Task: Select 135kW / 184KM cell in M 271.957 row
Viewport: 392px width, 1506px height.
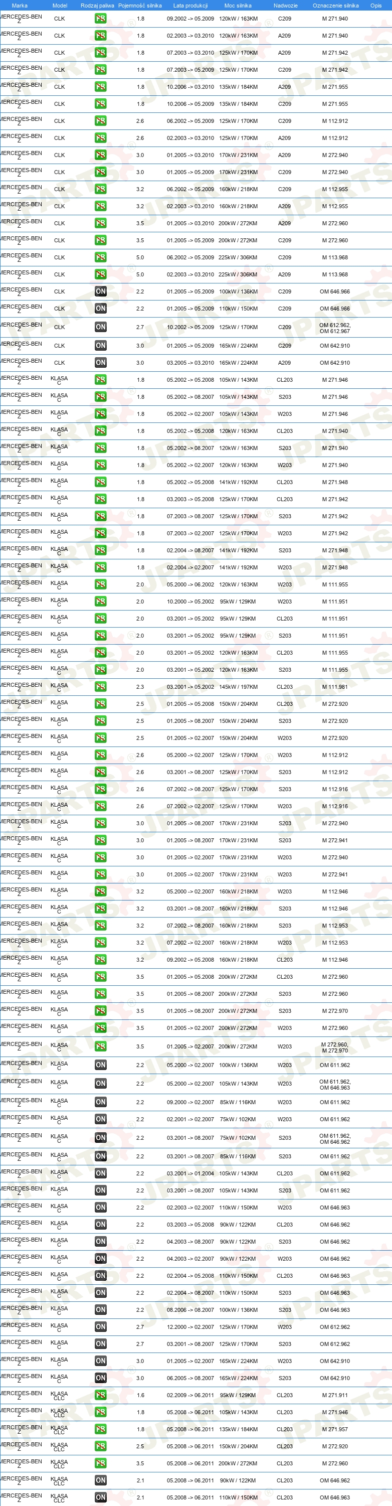Action: click(238, 1429)
